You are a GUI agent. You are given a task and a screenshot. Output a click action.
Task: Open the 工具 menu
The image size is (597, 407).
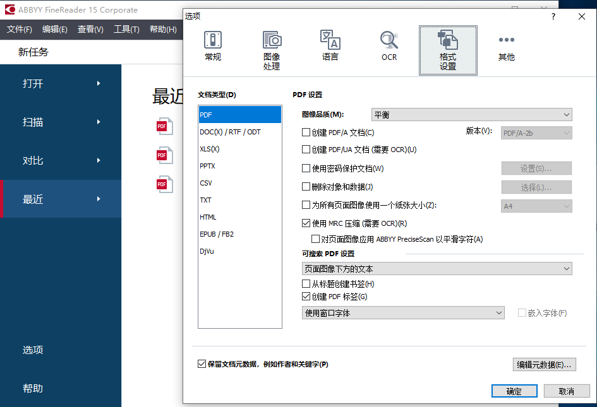126,28
